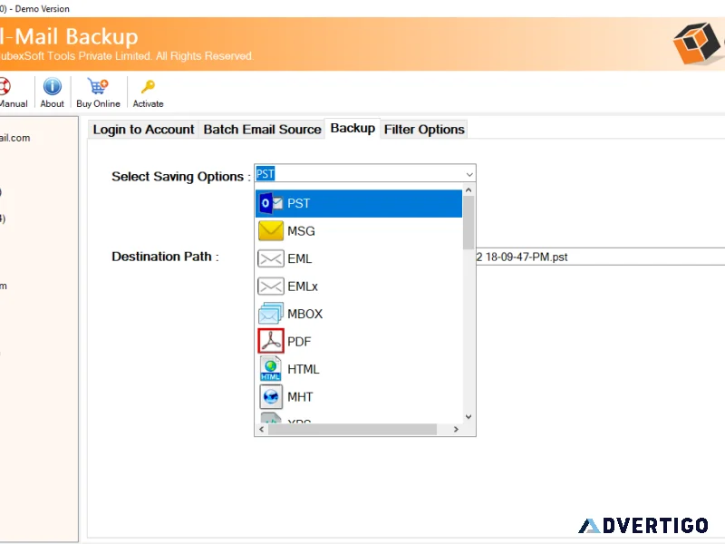This screenshot has height=544, width=725.
Task: Collapse the Select Saving Options dropdown arrow
Action: point(469,174)
